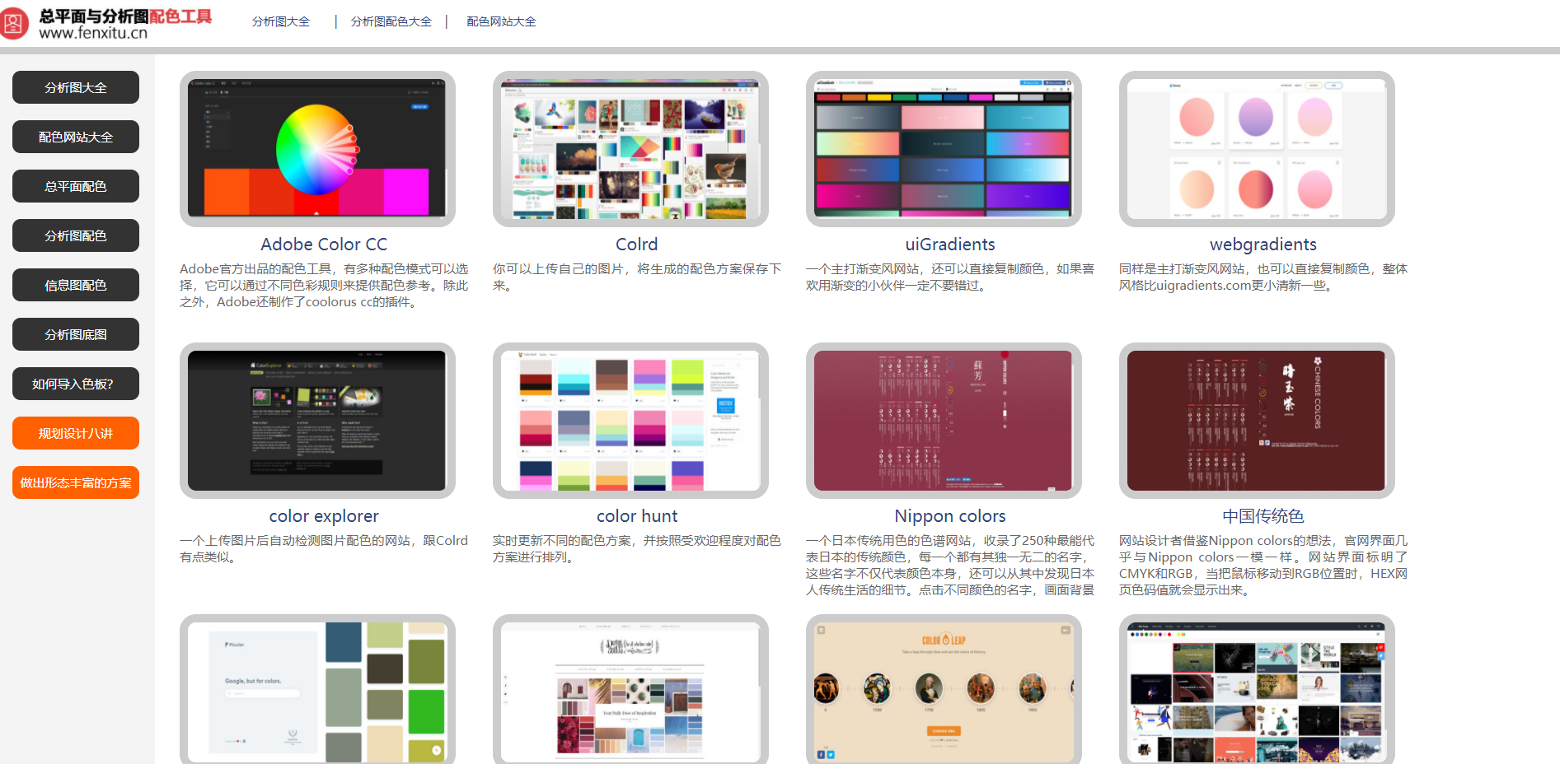Open the webgradients title link
The height and width of the screenshot is (764, 1560).
tap(1263, 245)
